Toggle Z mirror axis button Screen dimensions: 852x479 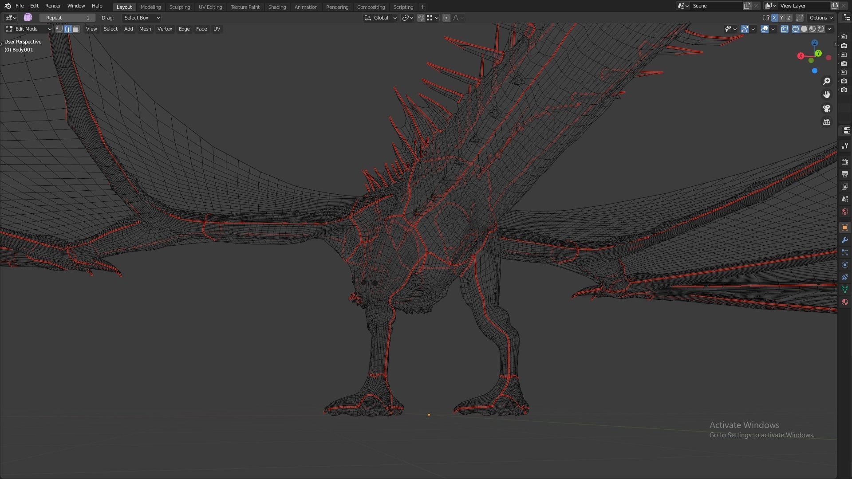(789, 18)
